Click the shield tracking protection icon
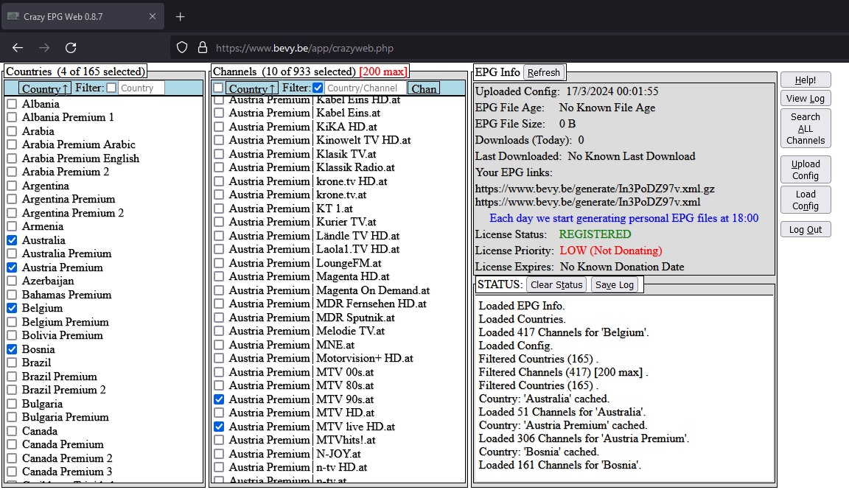Image resolution: width=849 pixels, height=501 pixels. [182, 48]
